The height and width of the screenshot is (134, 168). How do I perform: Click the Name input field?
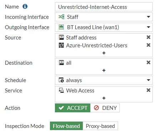104,7
